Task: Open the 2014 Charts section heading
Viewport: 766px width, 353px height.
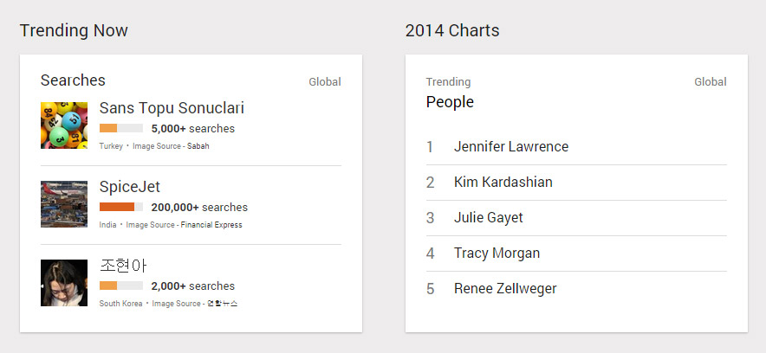Action: [x=452, y=31]
